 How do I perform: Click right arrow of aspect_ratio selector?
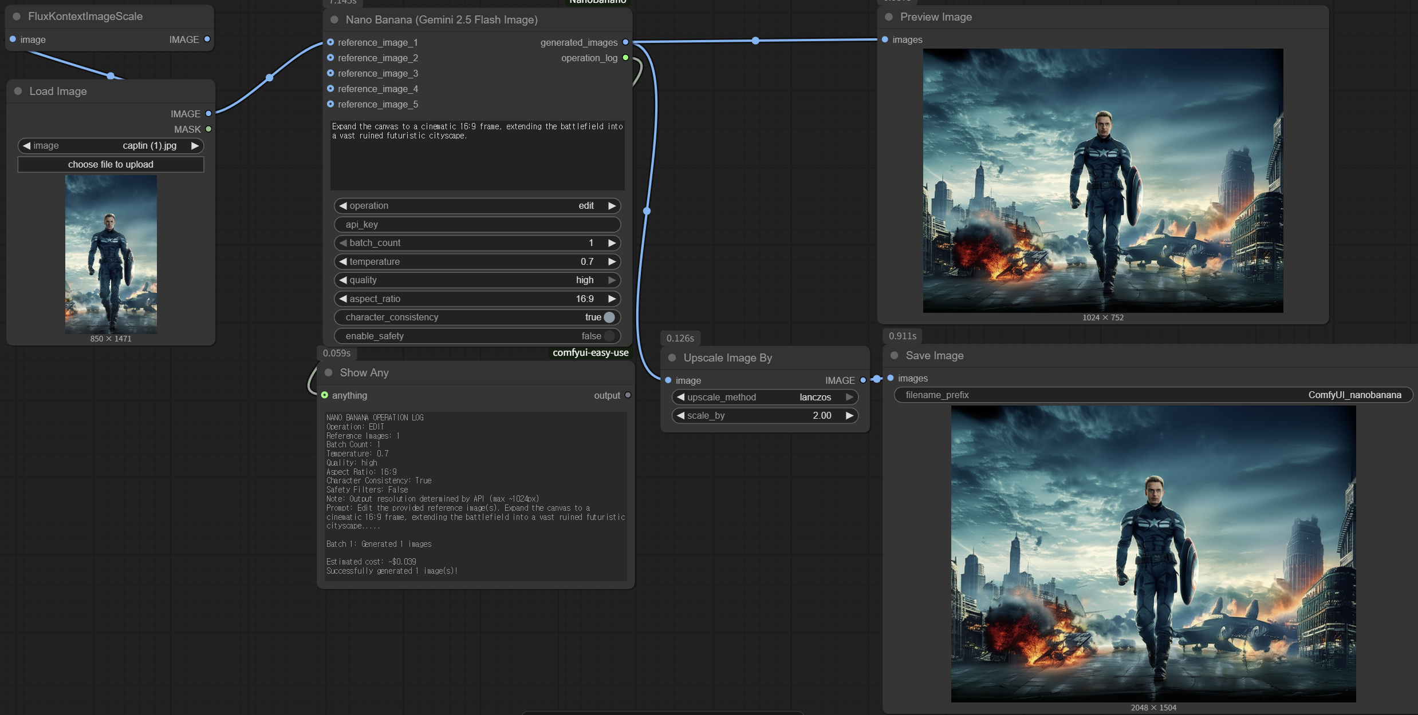click(612, 299)
